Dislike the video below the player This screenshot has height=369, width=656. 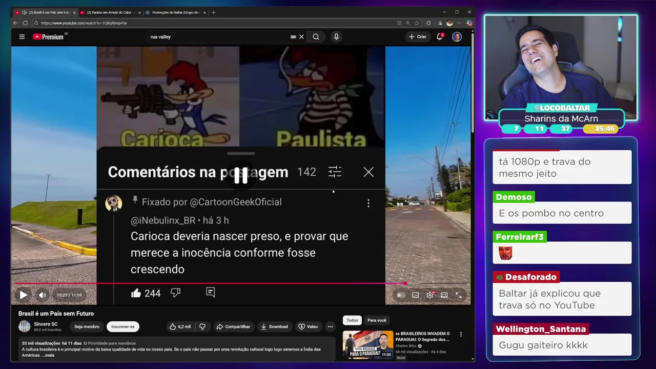tap(202, 326)
